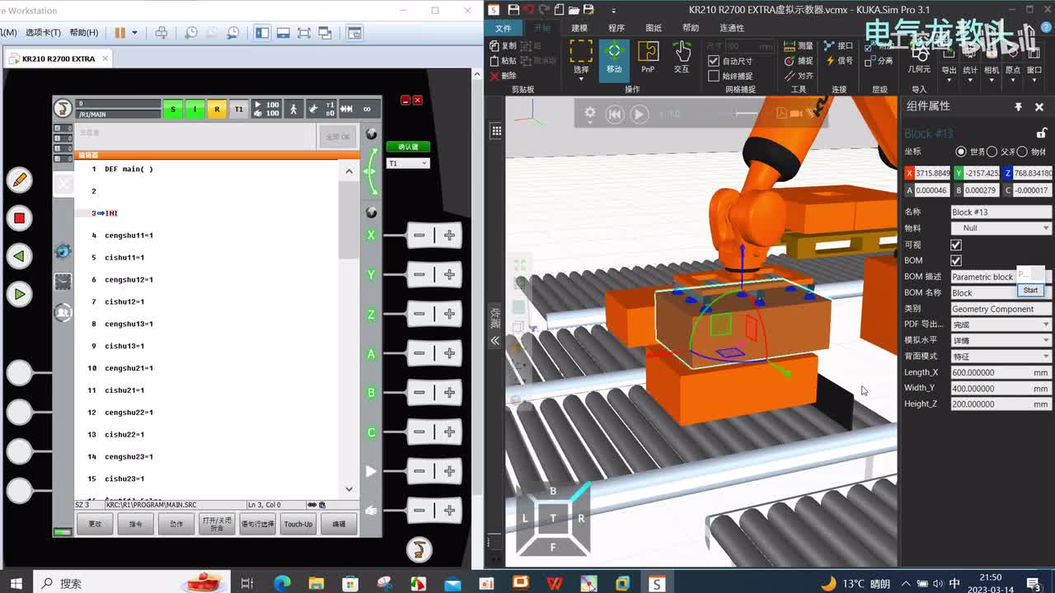Select the 物体 coordinate radio button
1055x593 pixels.
click(1022, 152)
